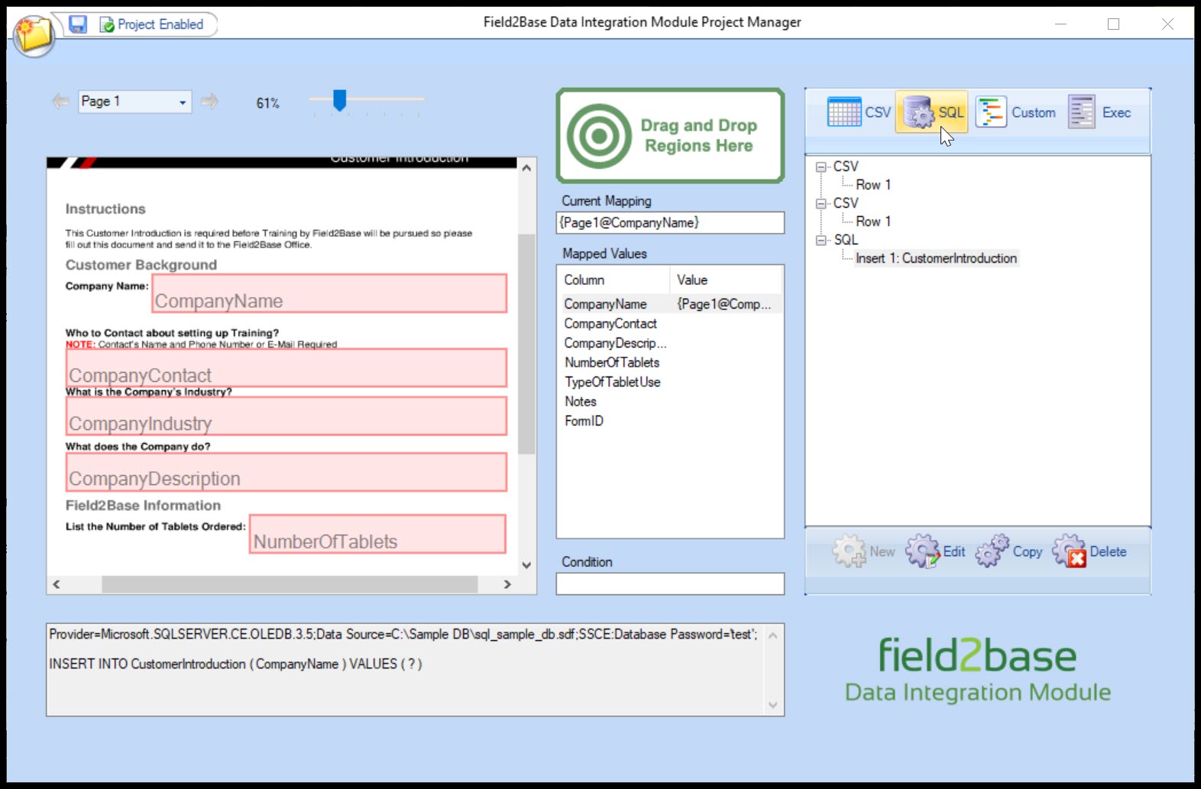Image resolution: width=1201 pixels, height=789 pixels.
Task: Save the project with the floppy disk icon
Action: 78,24
